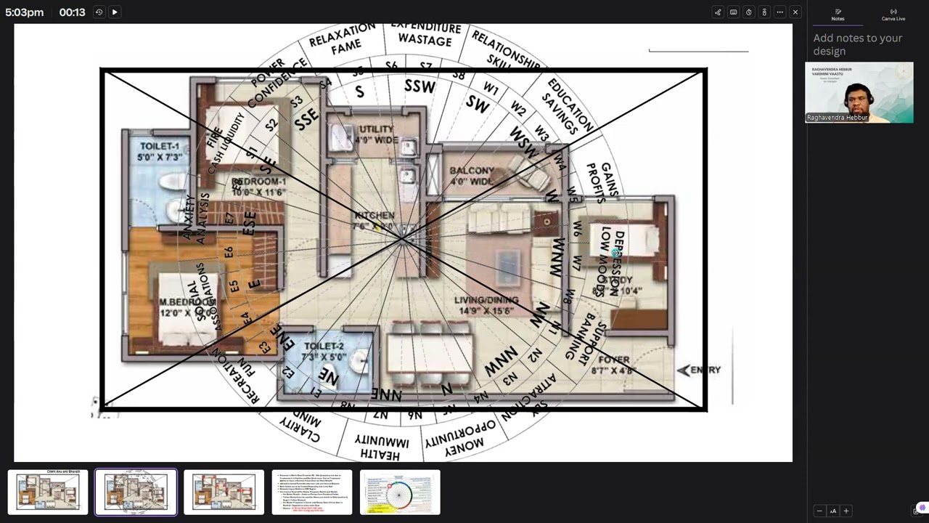
Task: Open the remote control icon
Action: (764, 12)
